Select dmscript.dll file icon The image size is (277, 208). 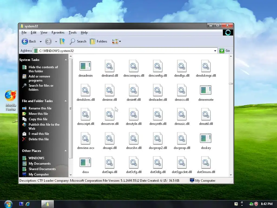tap(85, 114)
